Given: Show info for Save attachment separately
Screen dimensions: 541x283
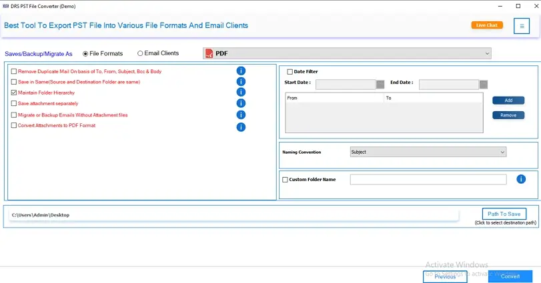Looking at the screenshot, I should [241, 103].
